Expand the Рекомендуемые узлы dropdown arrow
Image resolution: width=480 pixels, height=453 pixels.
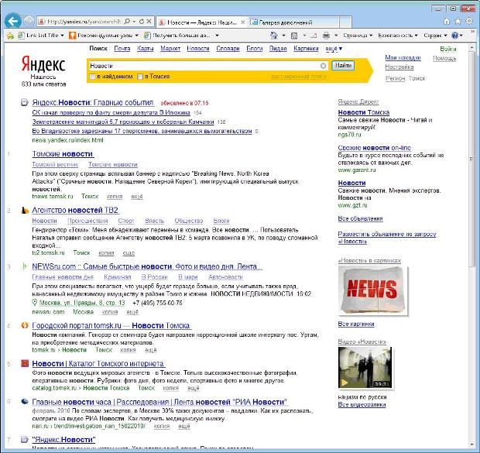[136, 36]
